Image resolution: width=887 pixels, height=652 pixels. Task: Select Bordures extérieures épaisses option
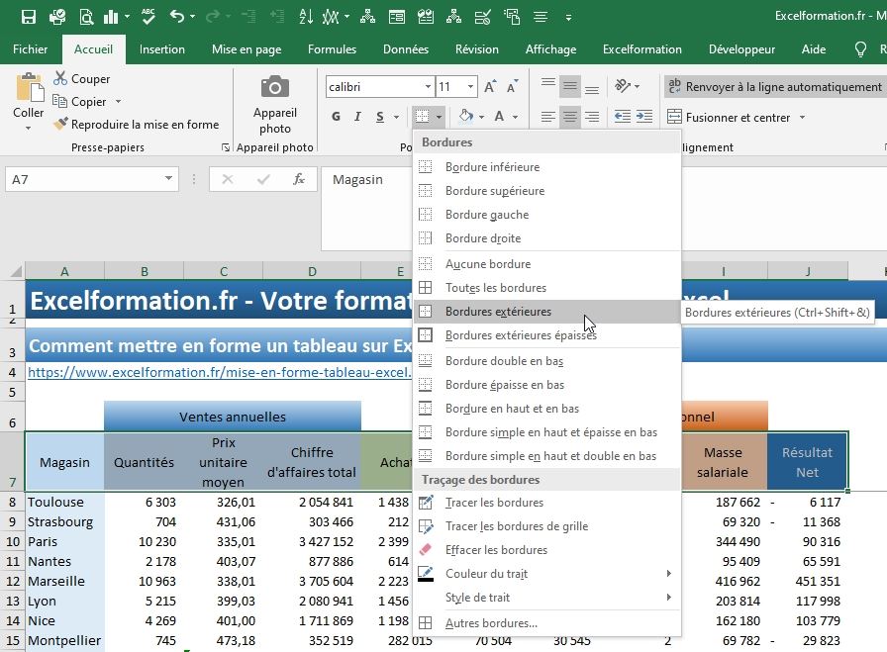point(547,335)
